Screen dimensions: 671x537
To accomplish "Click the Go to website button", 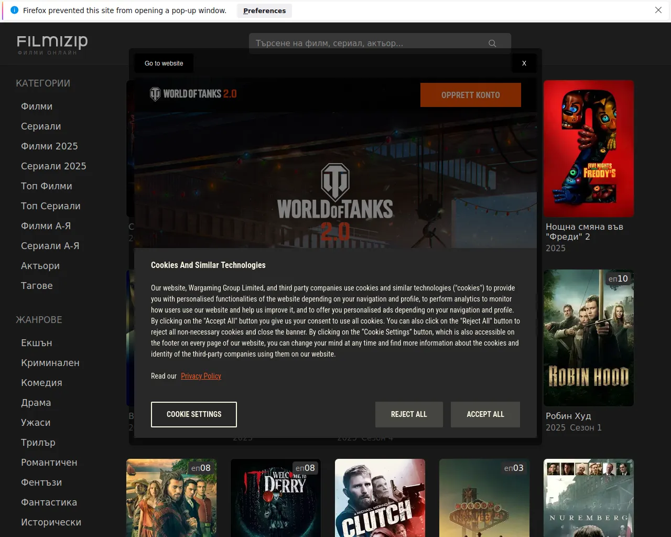I will click(x=164, y=63).
